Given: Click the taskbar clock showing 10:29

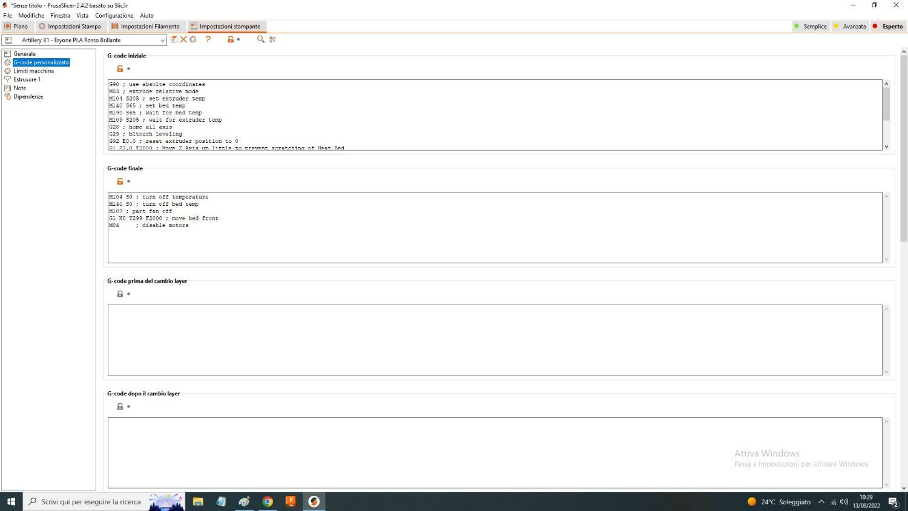Looking at the screenshot, I should point(866,501).
